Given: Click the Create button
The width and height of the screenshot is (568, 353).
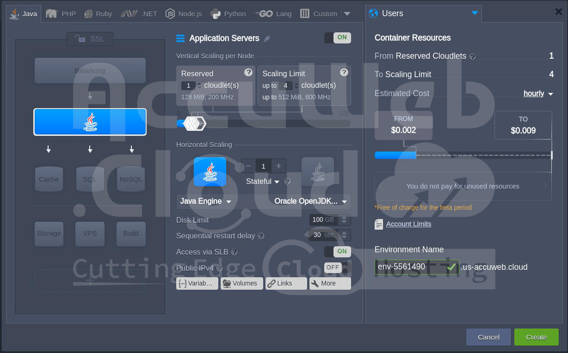Looking at the screenshot, I should (537, 337).
